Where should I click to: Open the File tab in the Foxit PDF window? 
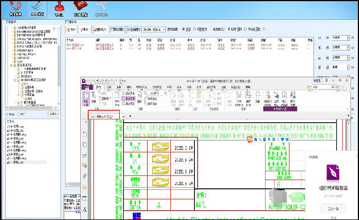[87, 88]
